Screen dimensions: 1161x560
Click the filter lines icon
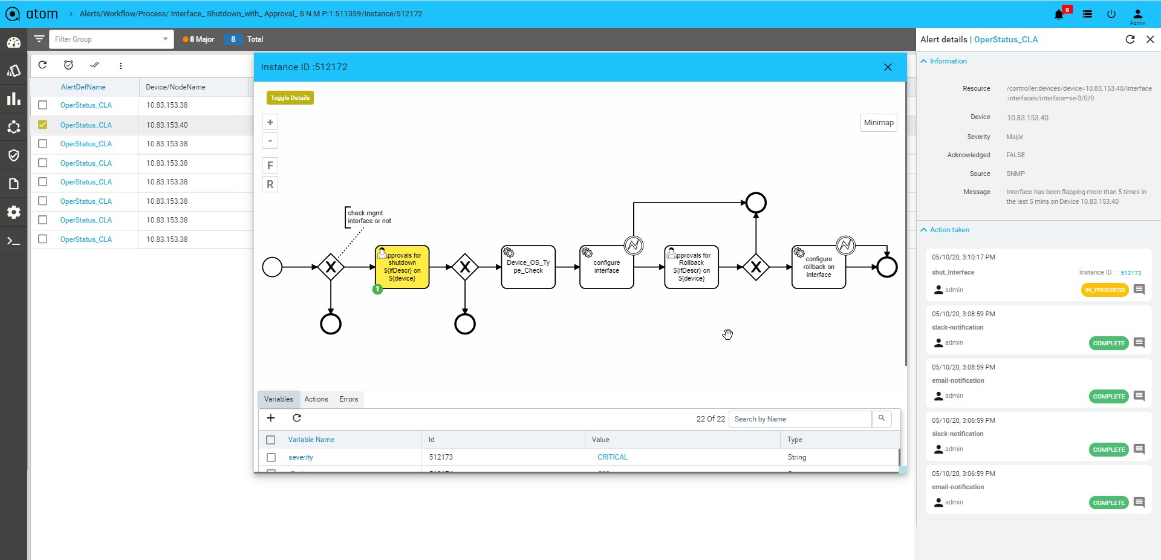click(39, 39)
